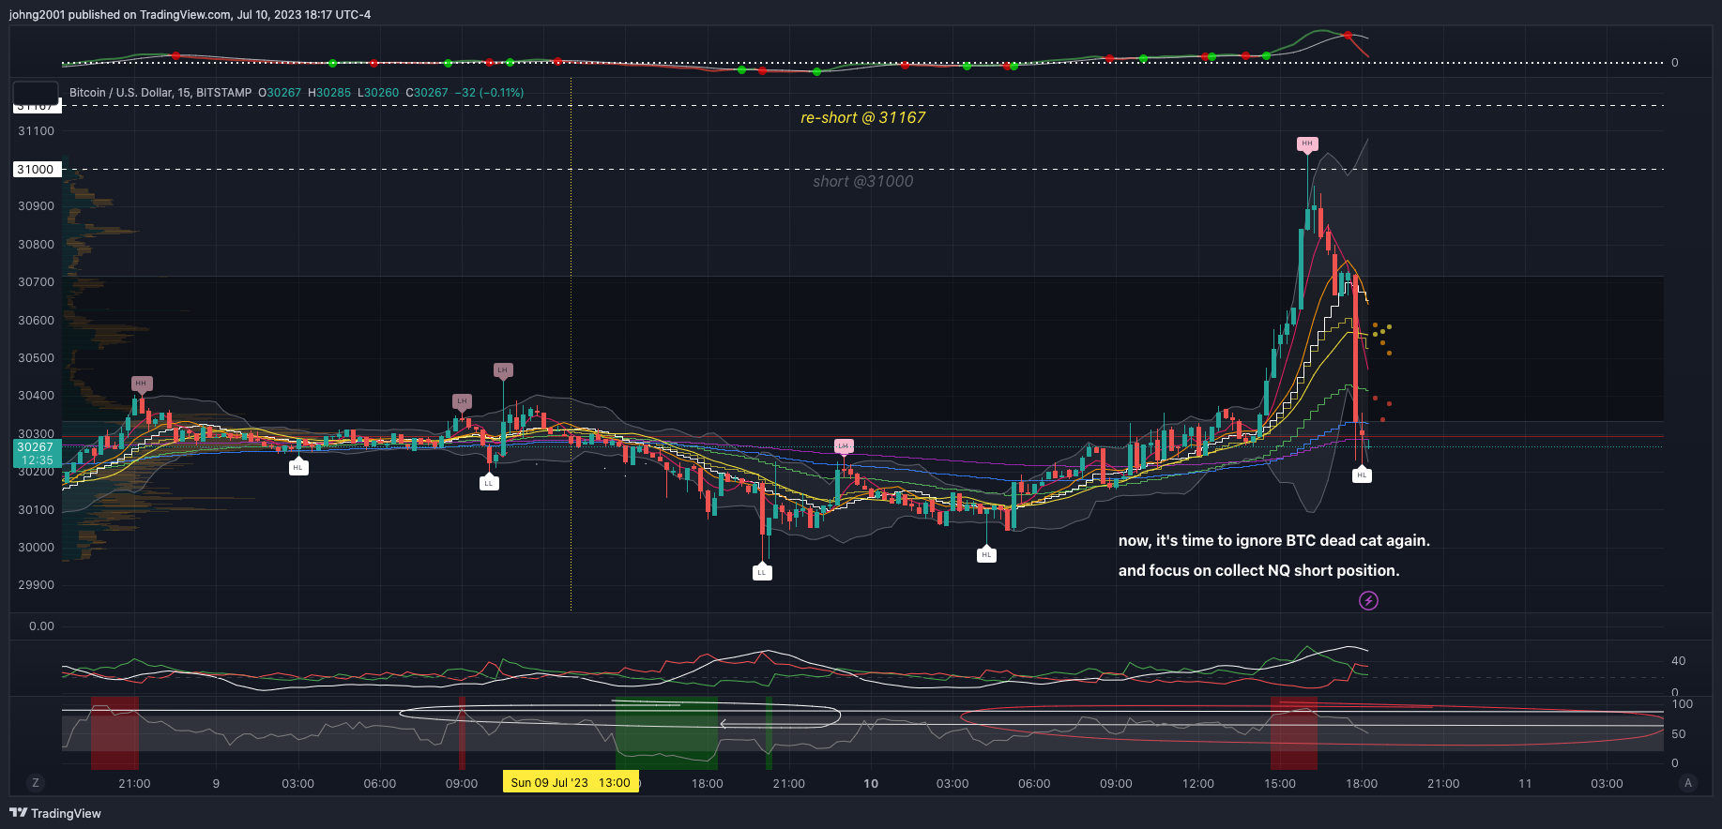This screenshot has height=829, width=1722.
Task: Click the highlighted date label Sun 09 Jul '23 13:00
Action: click(571, 783)
